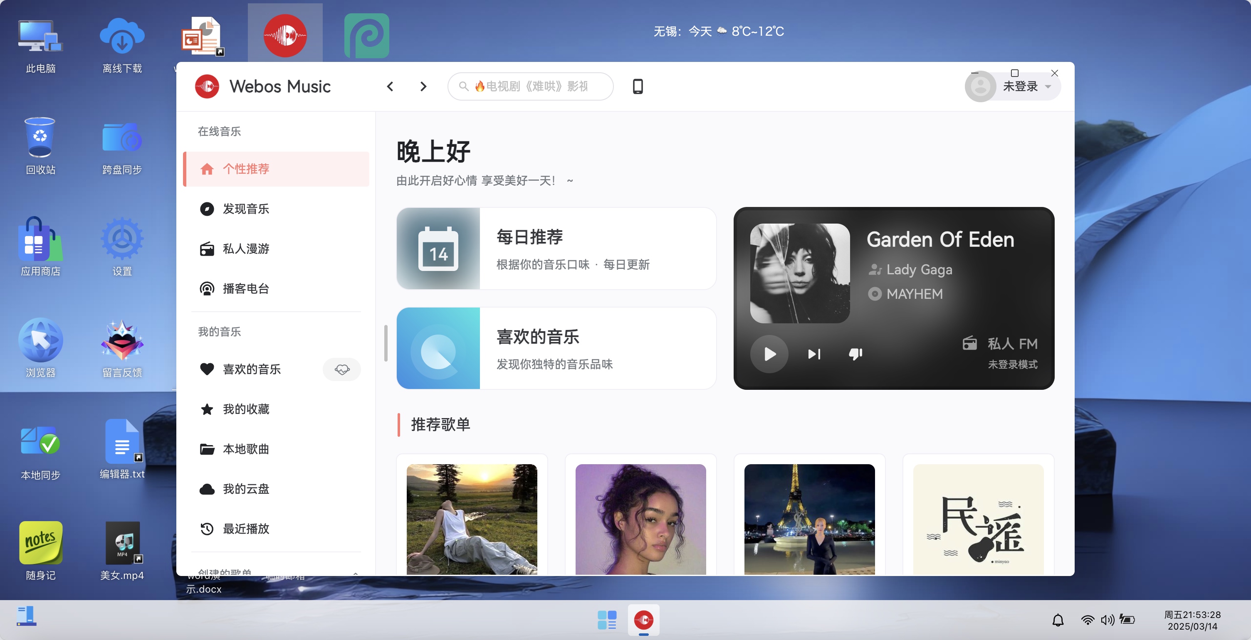The image size is (1251, 640).
Task: Open the 喜欢的音乐 card
Action: pyautogui.click(x=556, y=348)
